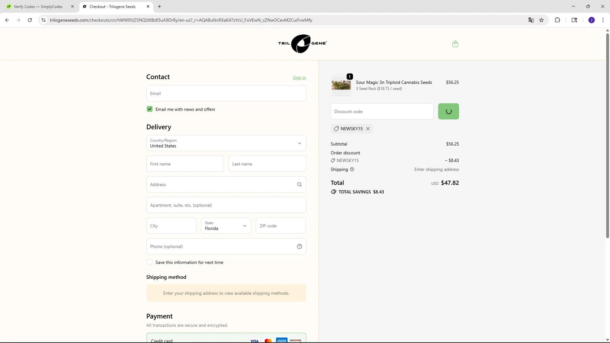Open the translate page icon
This screenshot has height=343, width=610.
(x=531, y=20)
